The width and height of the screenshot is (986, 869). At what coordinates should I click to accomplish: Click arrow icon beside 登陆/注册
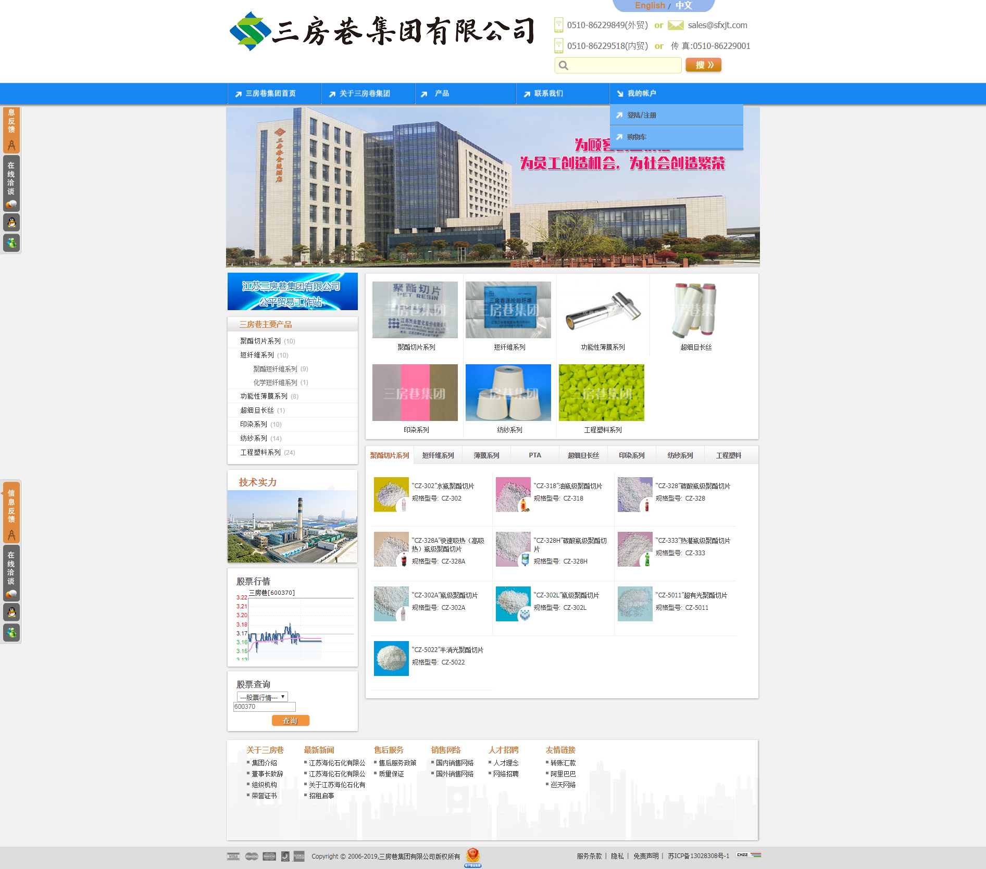pos(619,115)
